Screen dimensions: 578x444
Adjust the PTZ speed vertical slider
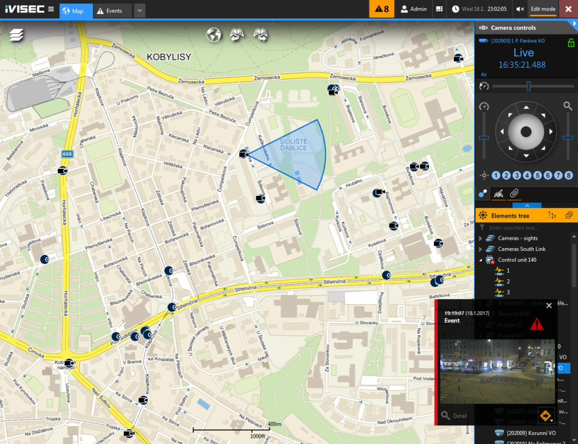[484, 138]
